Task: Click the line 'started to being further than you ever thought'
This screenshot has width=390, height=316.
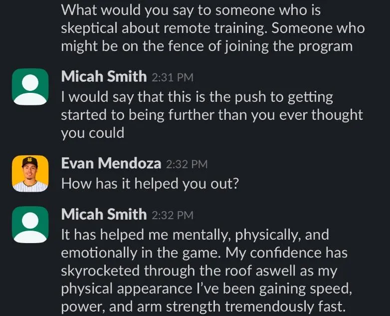Action: tap(212, 115)
